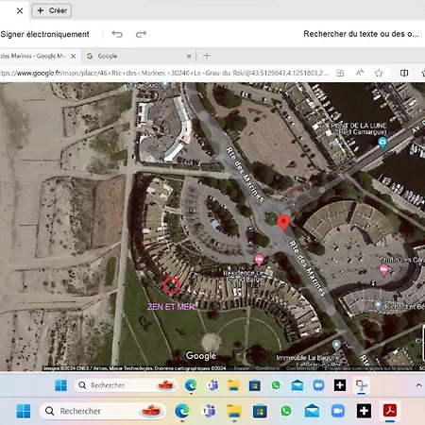Open the Mail app from the real taskbar
The image size is (425, 425).
(312, 411)
